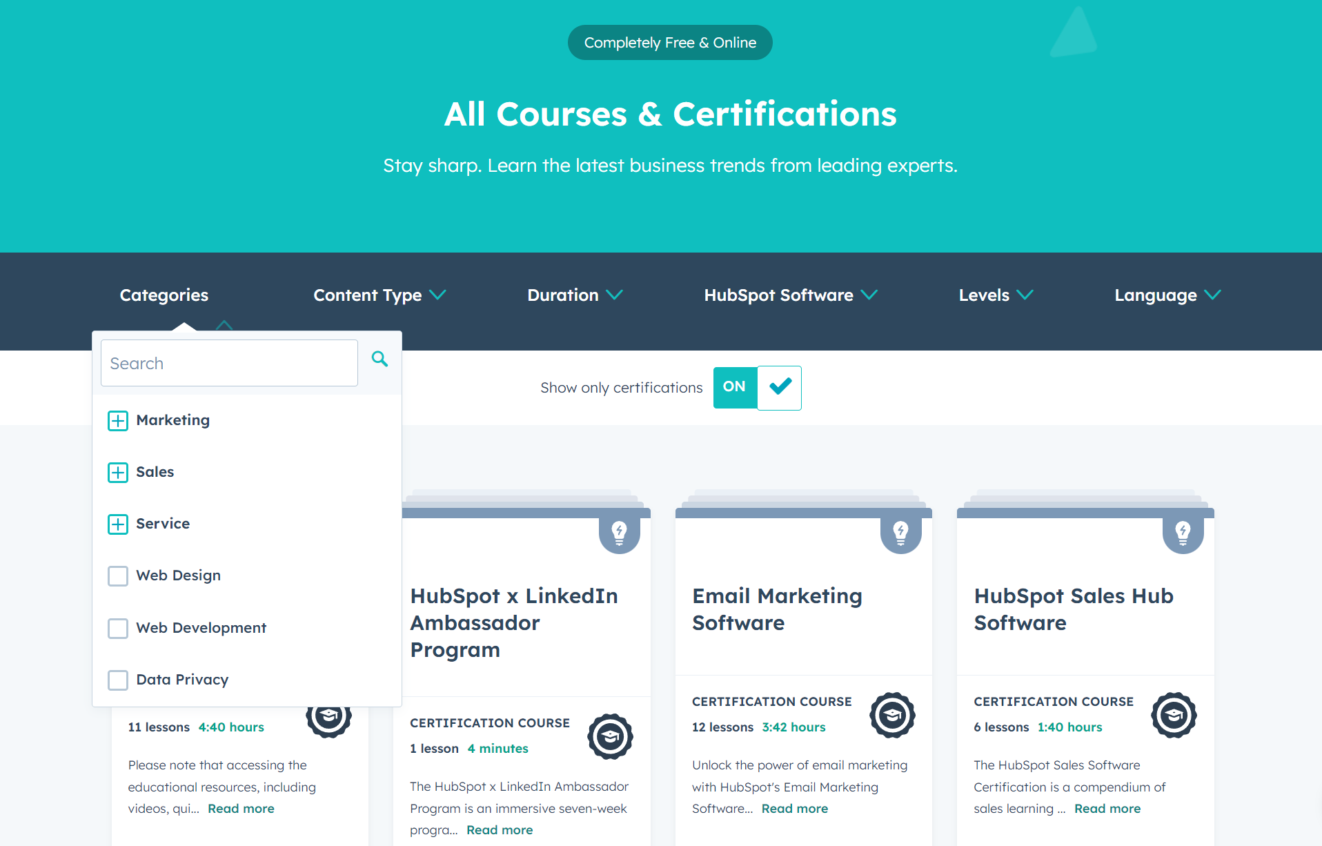Click the Marketing category label
The image size is (1322, 846).
[x=173, y=420]
